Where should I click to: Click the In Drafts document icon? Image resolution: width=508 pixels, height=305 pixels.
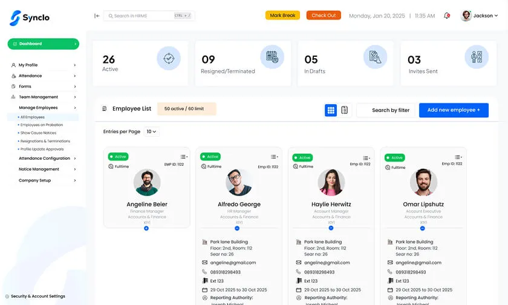[375, 57]
